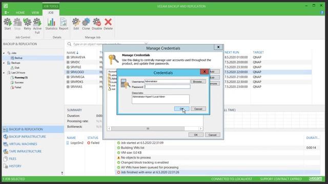Click OK in the Credentials dialog
The height and width of the screenshot is (184, 328).
pyautogui.click(x=181, y=109)
